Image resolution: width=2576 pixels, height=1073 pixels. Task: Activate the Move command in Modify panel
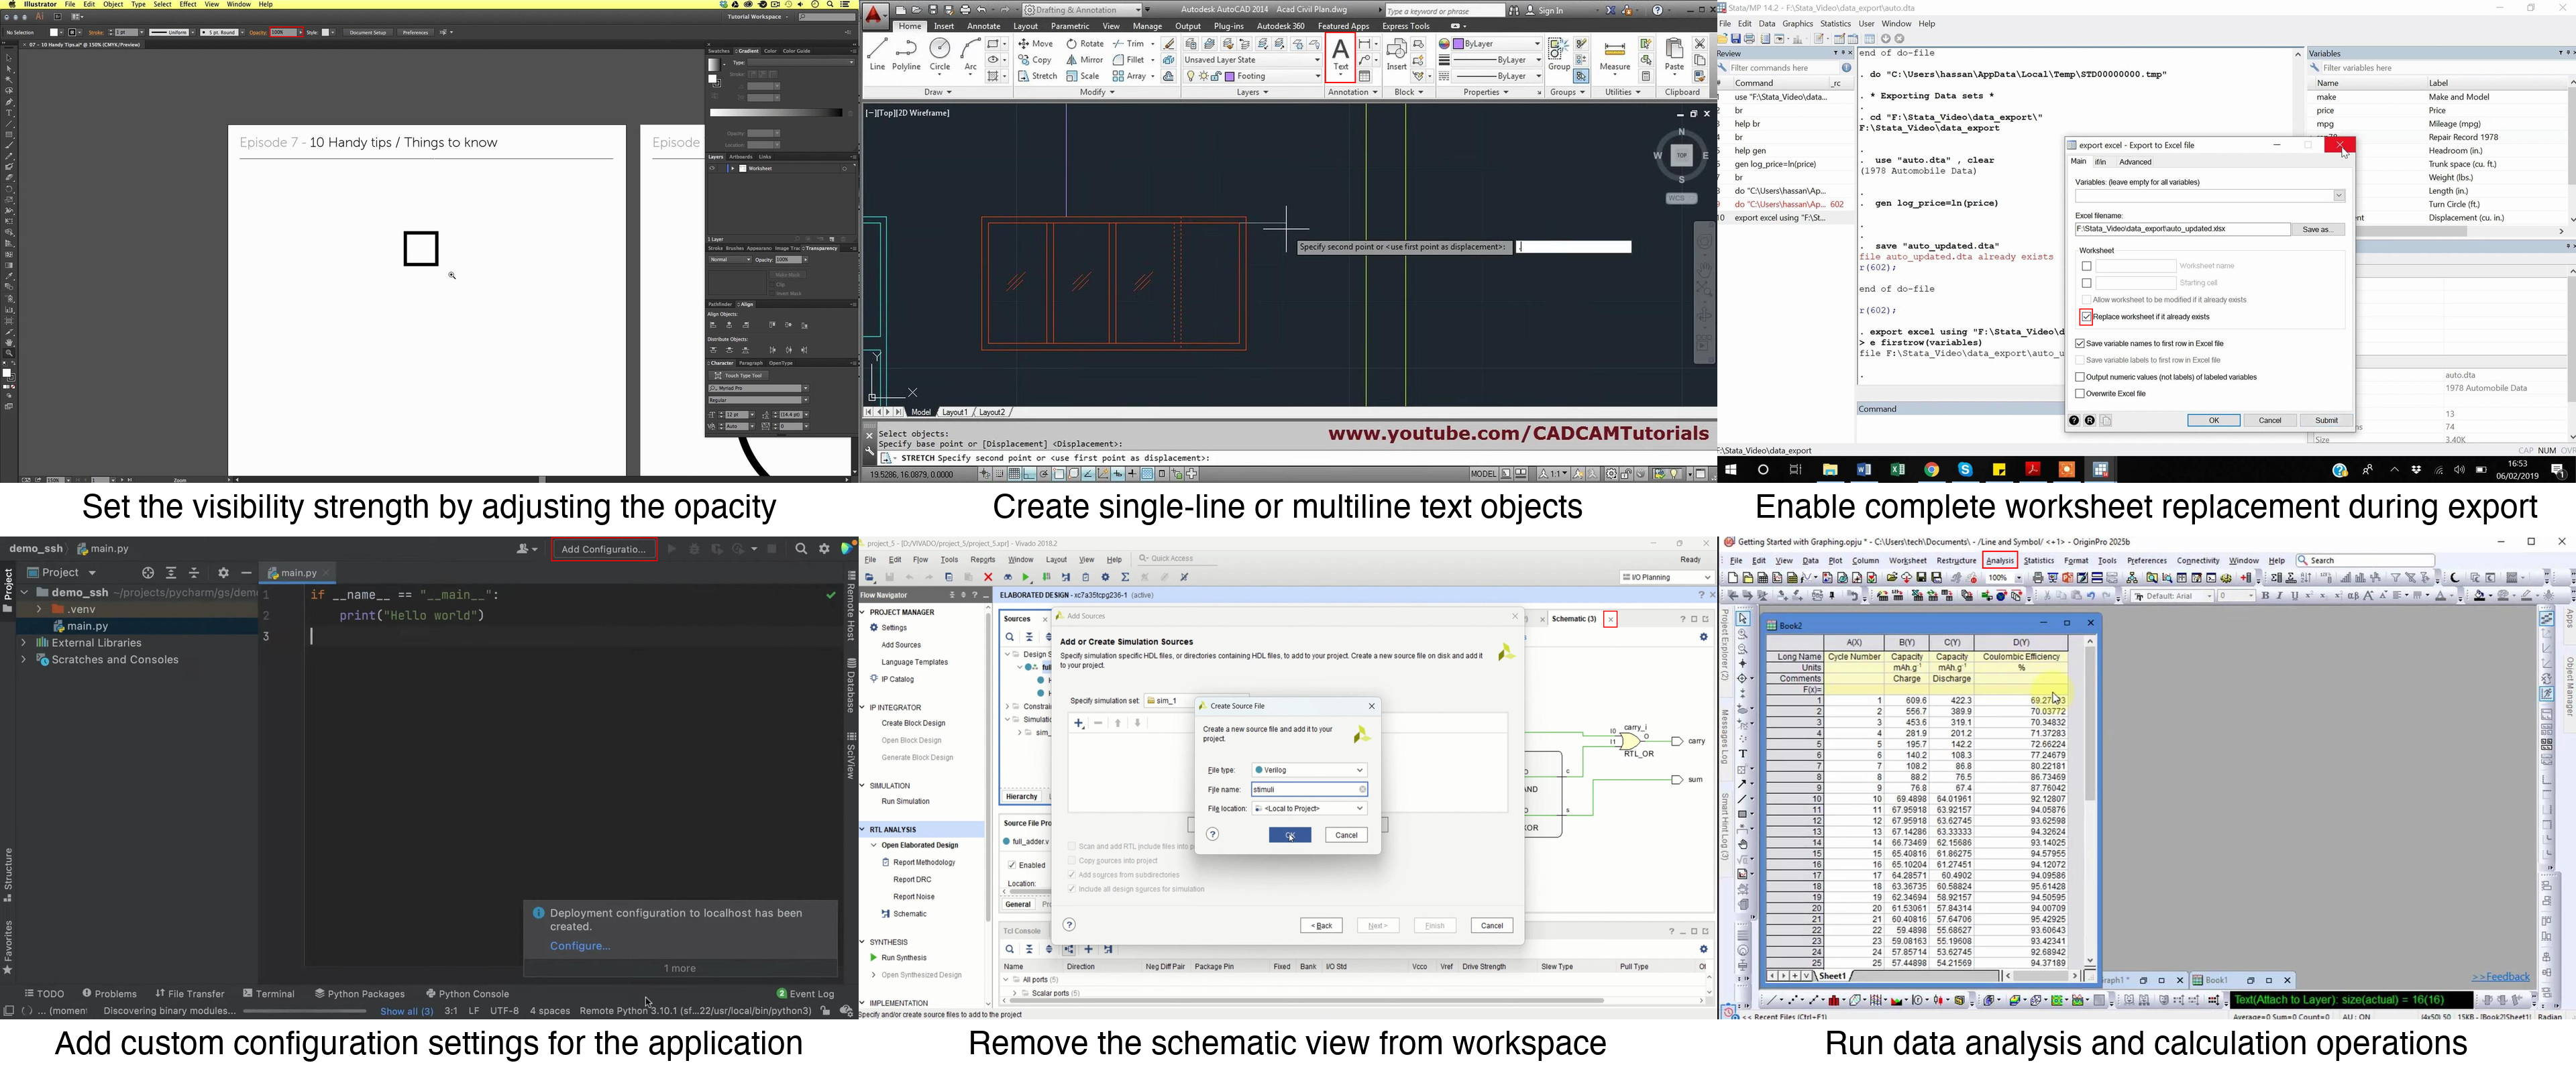1035,44
